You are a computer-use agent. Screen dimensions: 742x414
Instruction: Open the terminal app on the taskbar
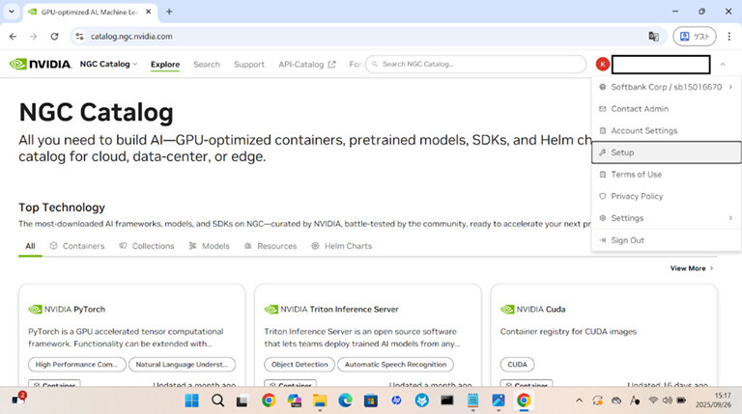pos(447,400)
